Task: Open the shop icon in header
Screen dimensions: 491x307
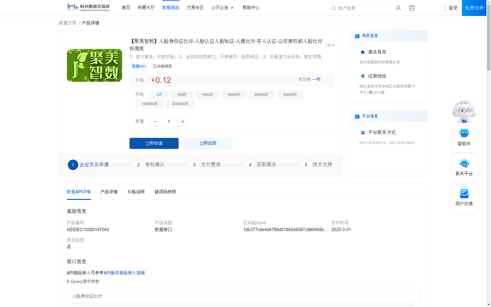Action: point(412,8)
